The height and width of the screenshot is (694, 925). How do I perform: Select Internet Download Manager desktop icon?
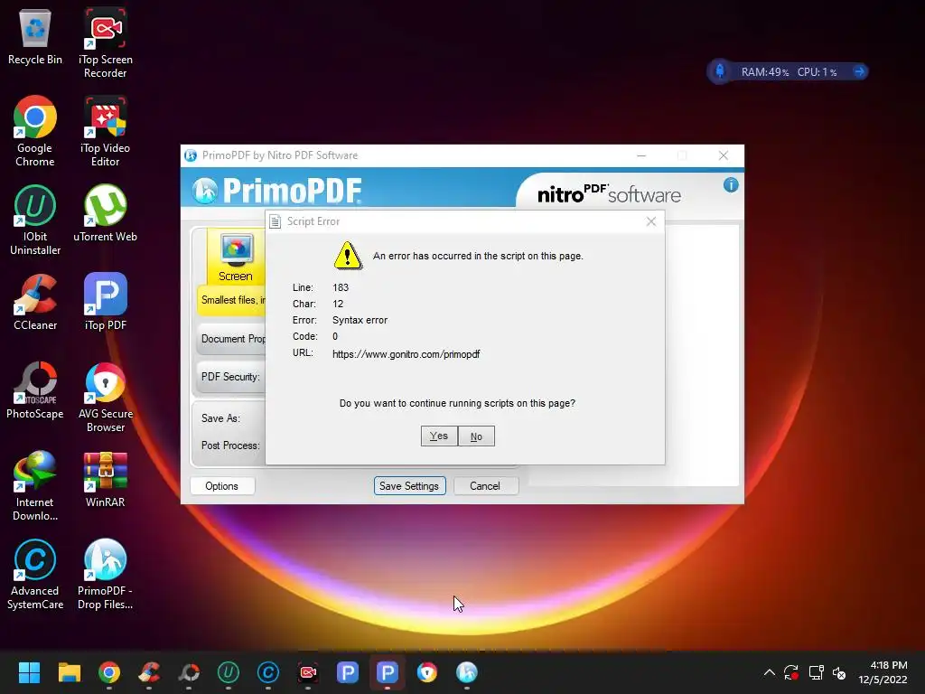35,485
